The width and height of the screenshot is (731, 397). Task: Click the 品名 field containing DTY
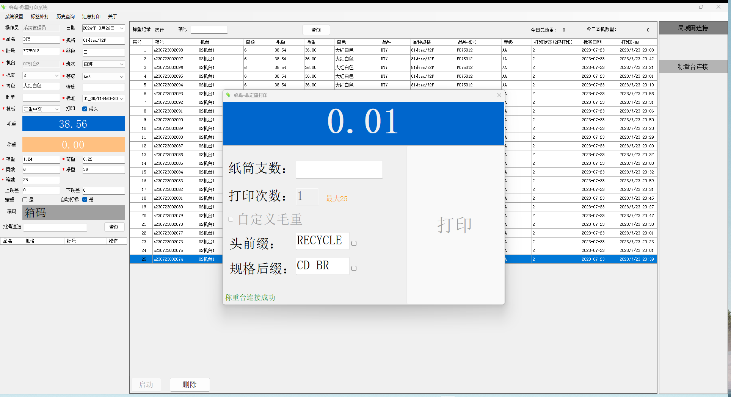pos(41,39)
